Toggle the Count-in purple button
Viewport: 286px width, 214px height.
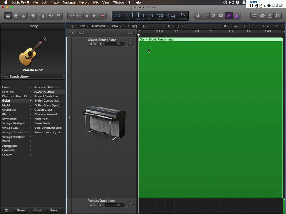pos(229,16)
